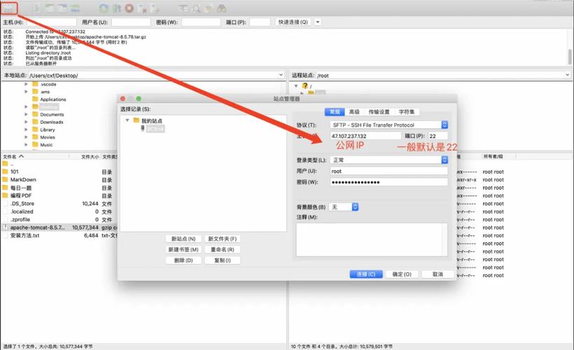The image size is (574, 350).
Task: Open the 远程站点 path dropdown arrow
Action: (567, 75)
